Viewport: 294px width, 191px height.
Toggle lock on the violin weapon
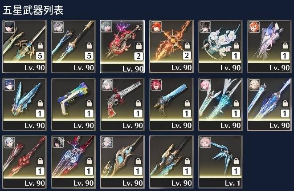tap(139, 46)
